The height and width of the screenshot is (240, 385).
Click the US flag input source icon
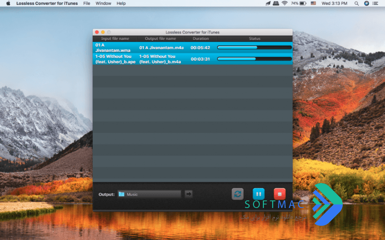[x=313, y=3]
